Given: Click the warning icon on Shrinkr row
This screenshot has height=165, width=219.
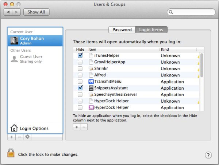Looking at the screenshot, I should point(198,69).
